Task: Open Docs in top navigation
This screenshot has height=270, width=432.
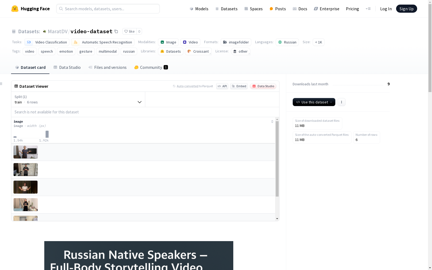Action: 300,9
